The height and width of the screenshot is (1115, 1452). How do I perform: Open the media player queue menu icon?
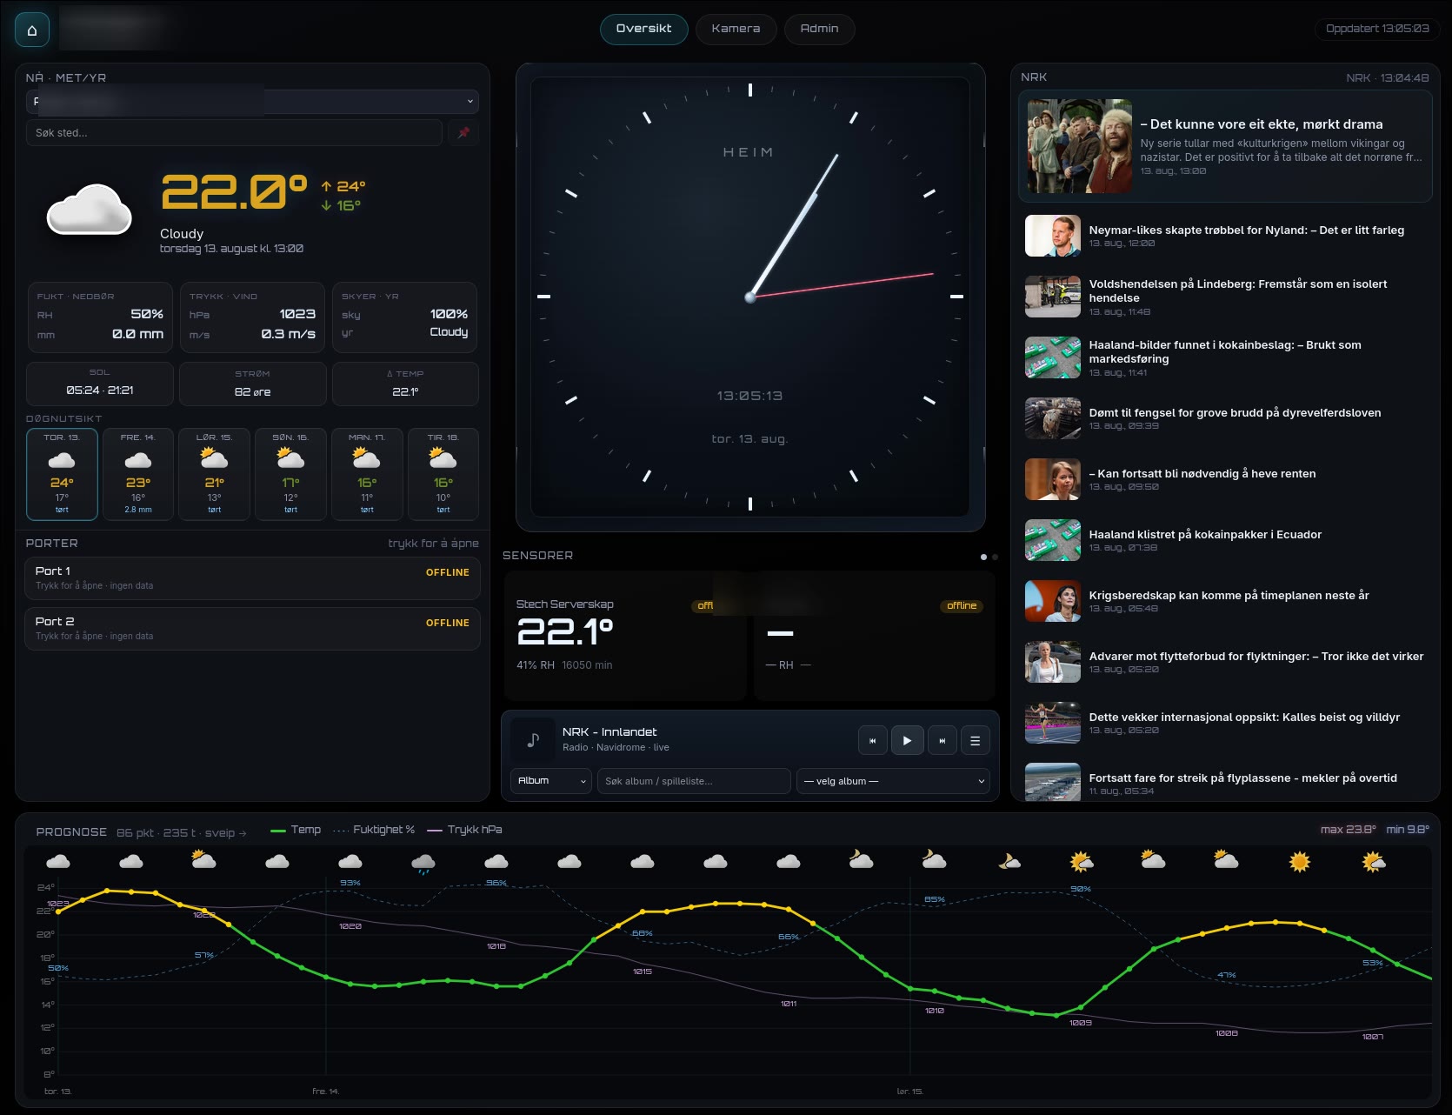pyautogui.click(x=975, y=741)
